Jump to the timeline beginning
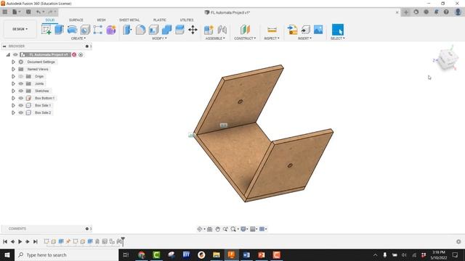This screenshot has width=465, height=261. pyautogui.click(x=5, y=241)
